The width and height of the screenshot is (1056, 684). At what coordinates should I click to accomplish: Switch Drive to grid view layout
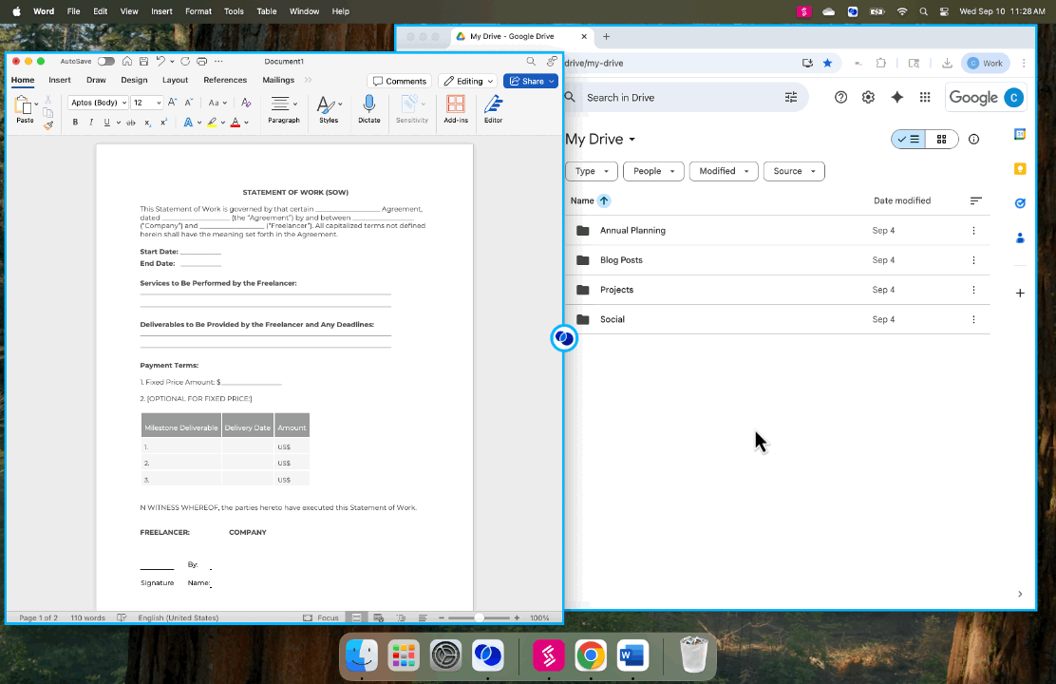coord(941,139)
